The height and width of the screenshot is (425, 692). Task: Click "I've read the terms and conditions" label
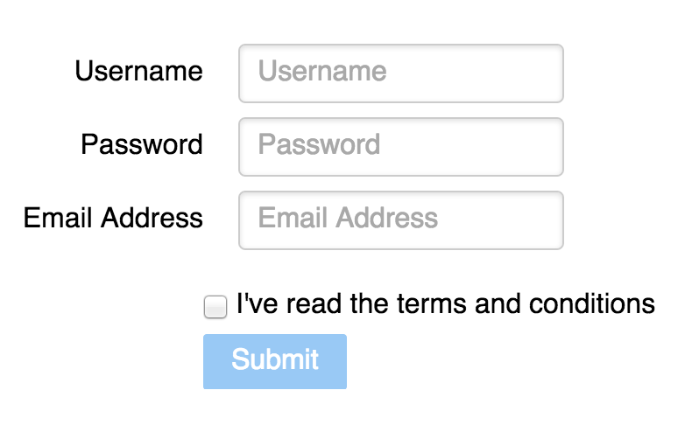[446, 304]
